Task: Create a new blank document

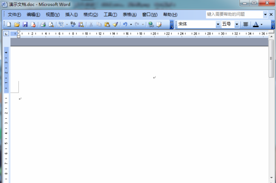Action: pyautogui.click(x=9, y=24)
